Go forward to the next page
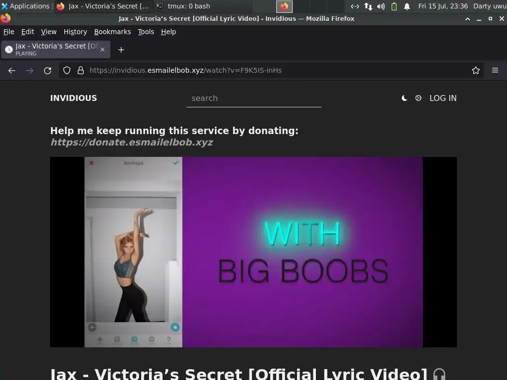 (30, 70)
